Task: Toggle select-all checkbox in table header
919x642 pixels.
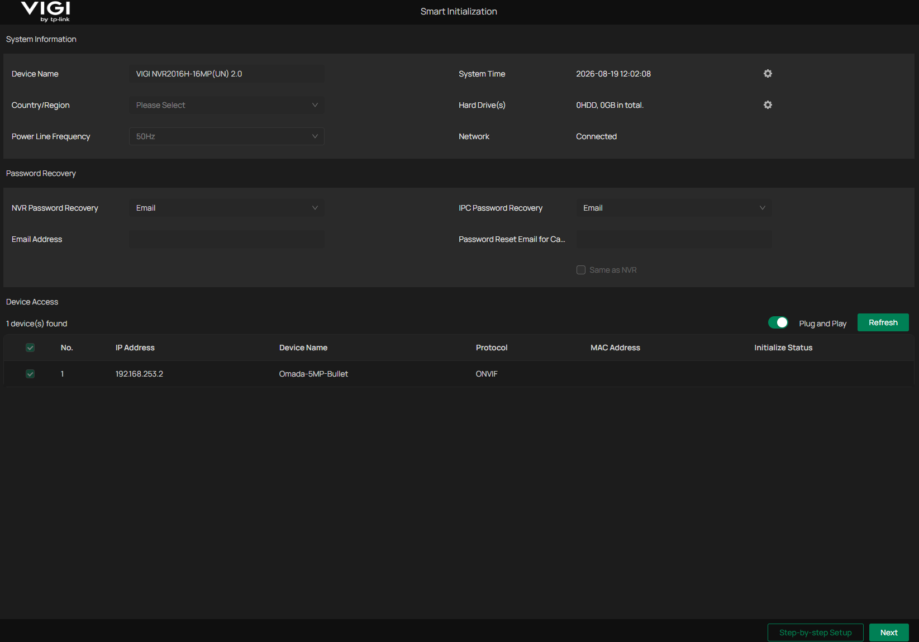Action: pyautogui.click(x=30, y=348)
